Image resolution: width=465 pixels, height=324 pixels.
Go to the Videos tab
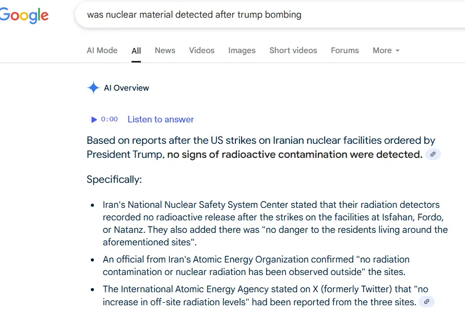[x=201, y=51]
